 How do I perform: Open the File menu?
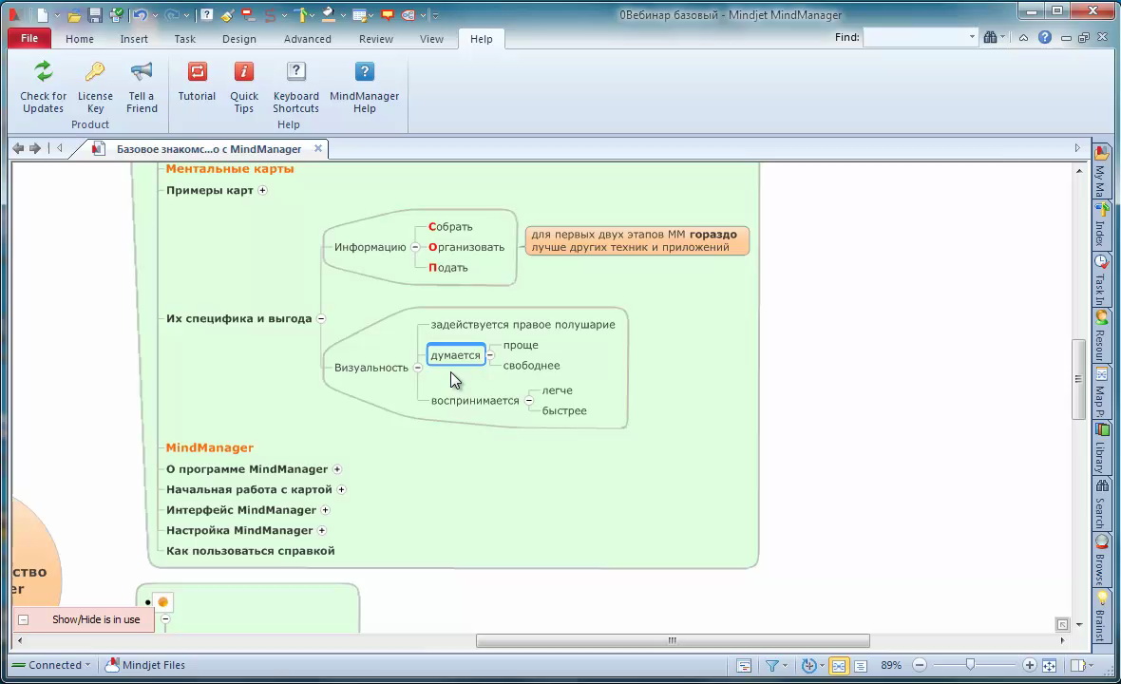coord(29,38)
